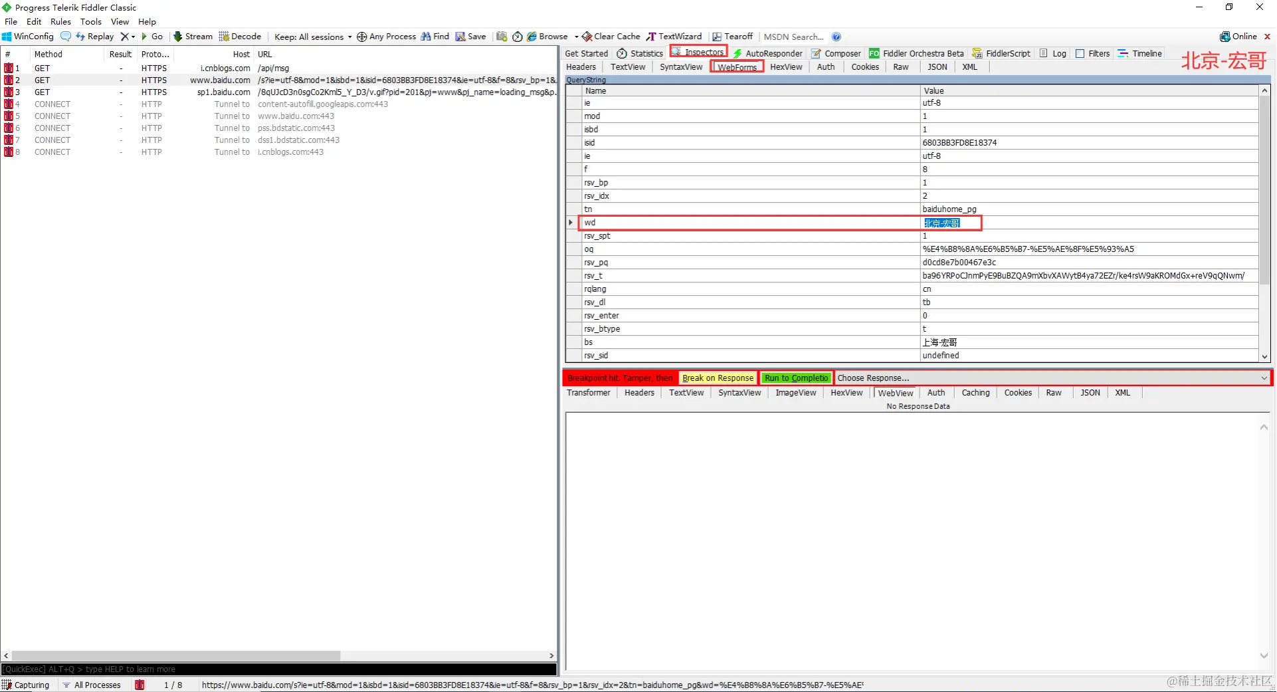Click Tearoff in the toolbar

click(x=733, y=37)
